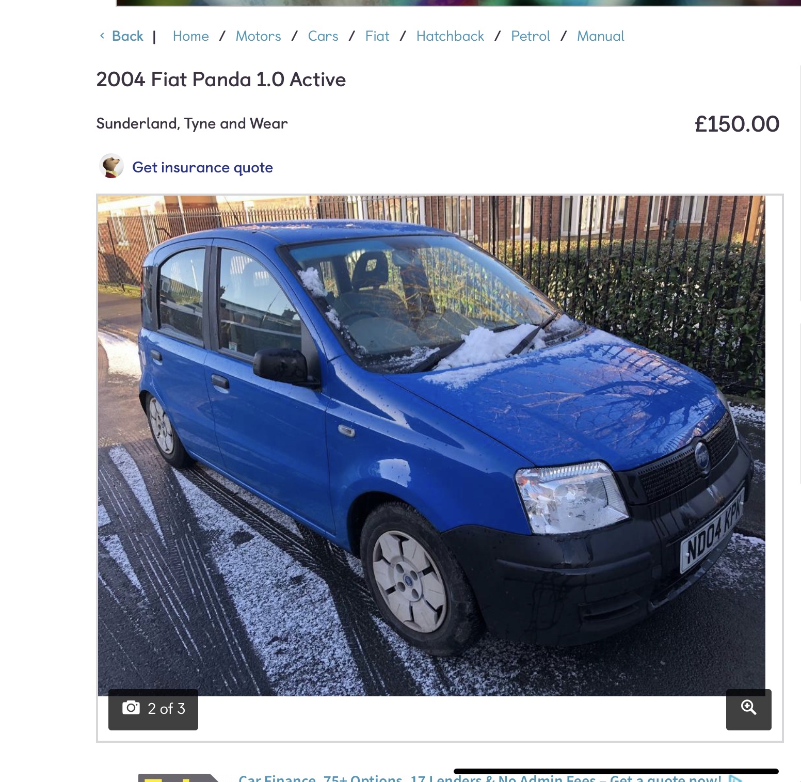Click the blue Fiat Panda photo

431,445
